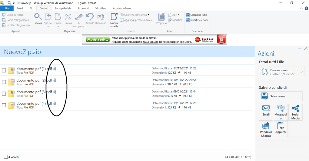Open the Email sharing tile

[266, 112]
